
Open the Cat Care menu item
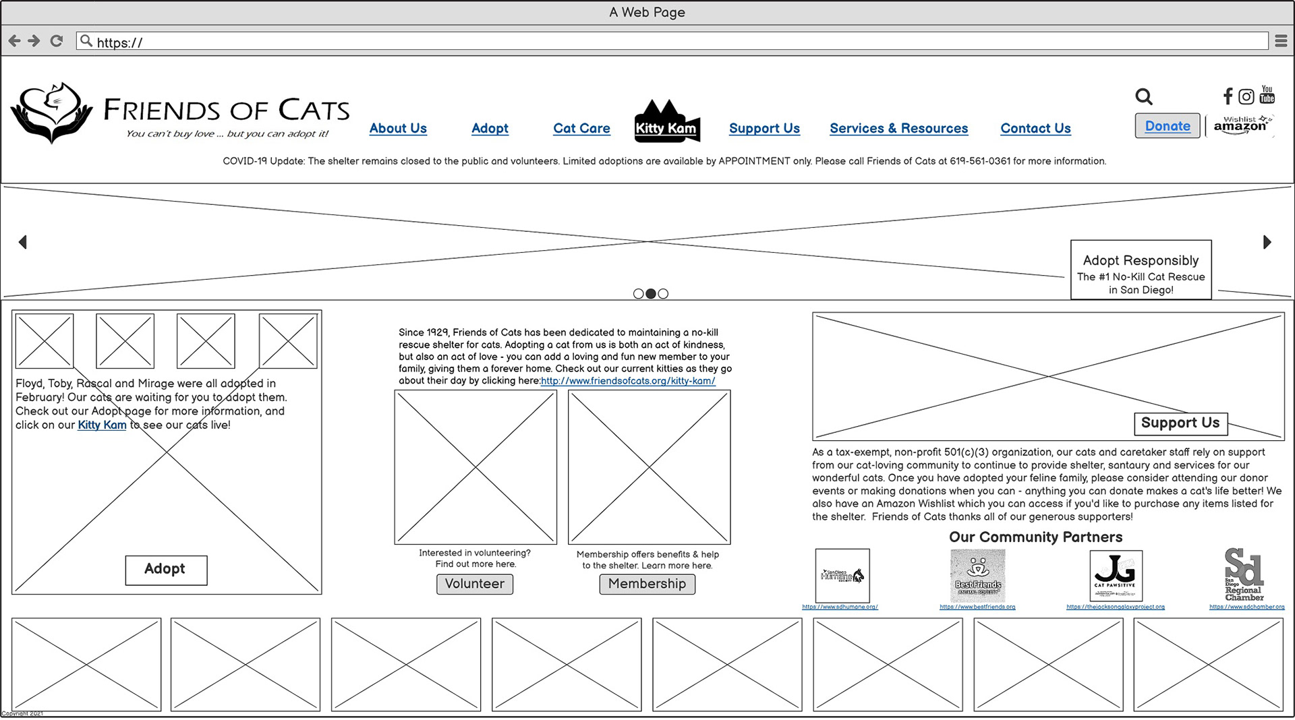(581, 128)
